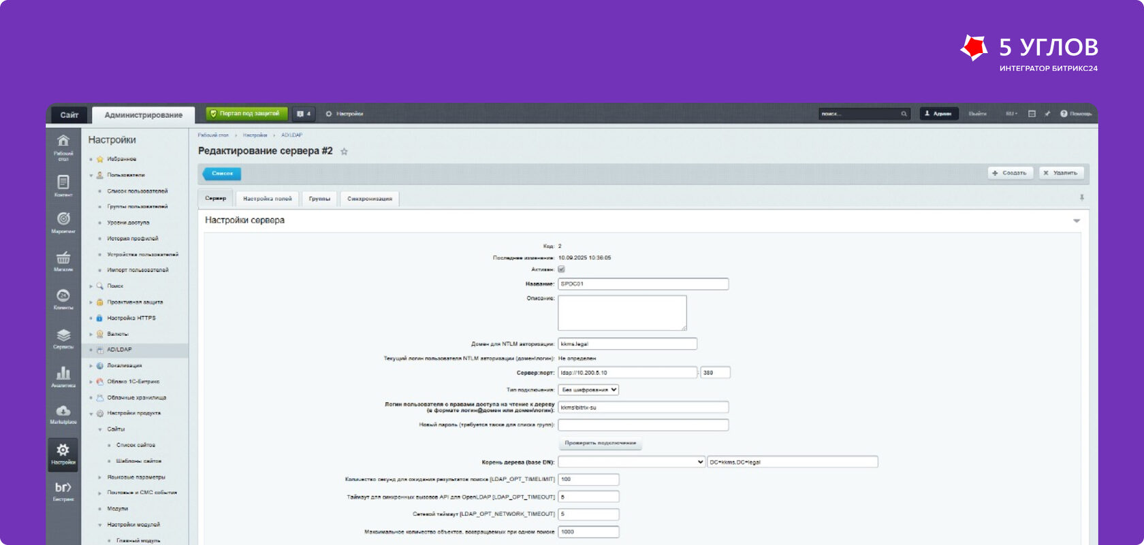Click Проверить подключение button
This screenshot has width=1144, height=545.
600,443
